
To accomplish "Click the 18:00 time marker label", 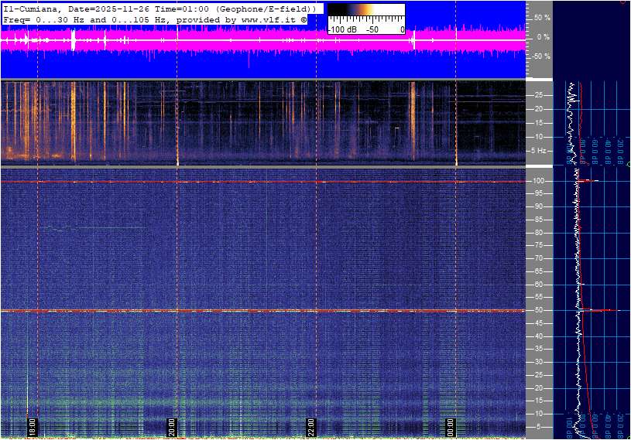I will click(x=33, y=427).
